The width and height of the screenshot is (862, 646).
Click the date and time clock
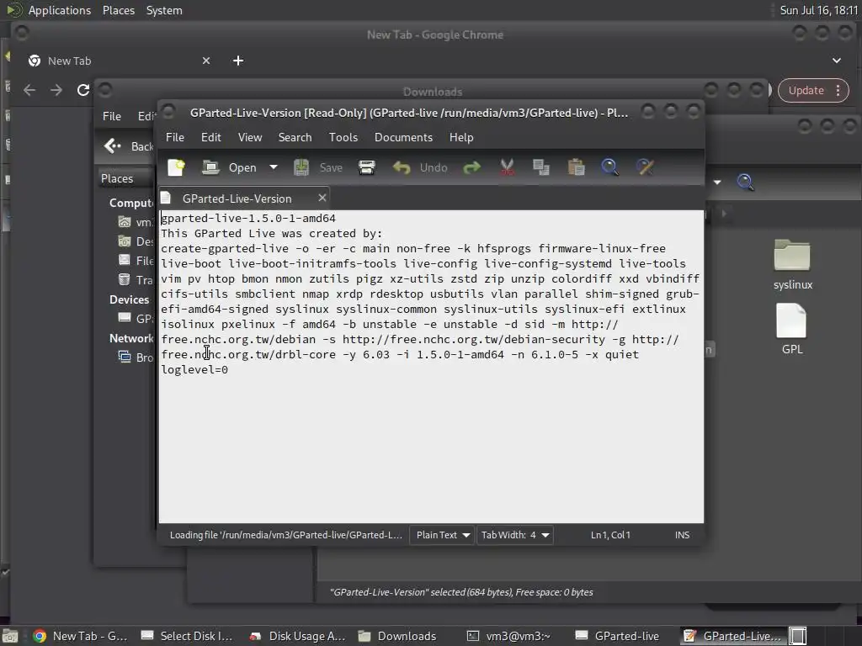(x=819, y=10)
